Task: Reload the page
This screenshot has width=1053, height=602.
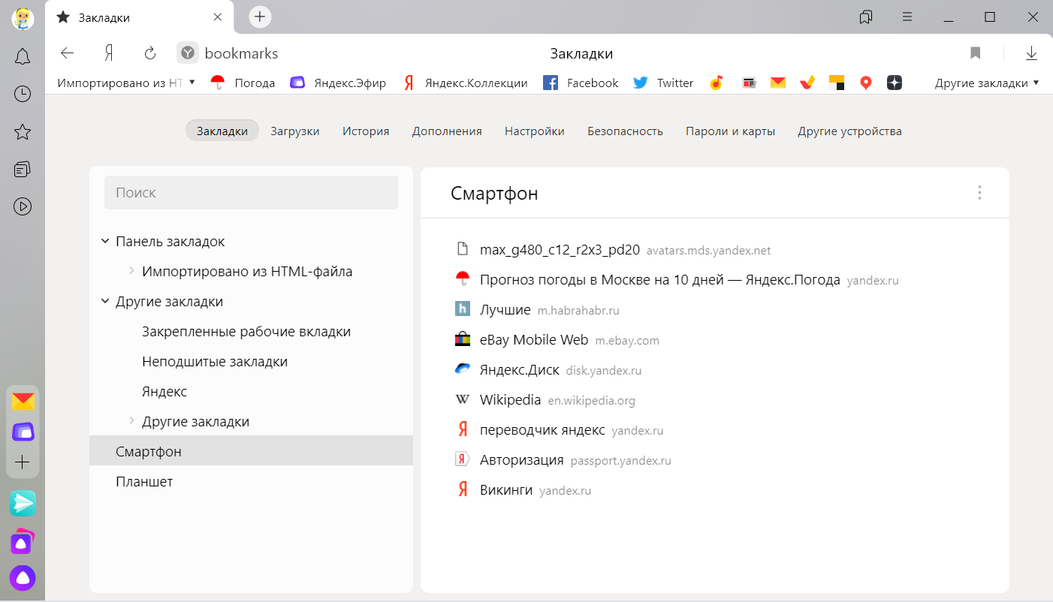Action: click(x=149, y=53)
